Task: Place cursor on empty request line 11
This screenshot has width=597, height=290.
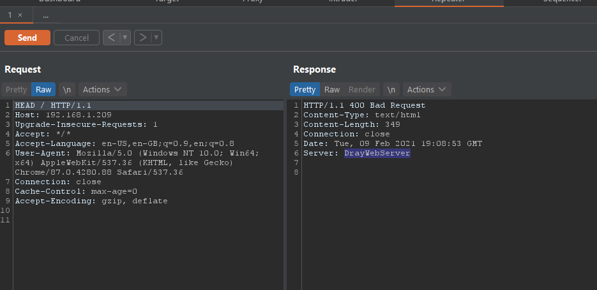Action: 149,220
